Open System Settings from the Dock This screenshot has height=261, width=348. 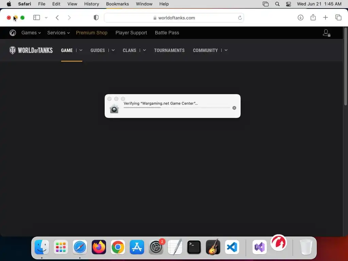click(x=156, y=247)
